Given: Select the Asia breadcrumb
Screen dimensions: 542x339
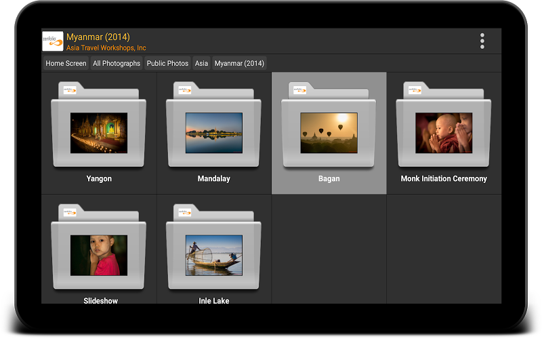Looking at the screenshot, I should pos(201,63).
